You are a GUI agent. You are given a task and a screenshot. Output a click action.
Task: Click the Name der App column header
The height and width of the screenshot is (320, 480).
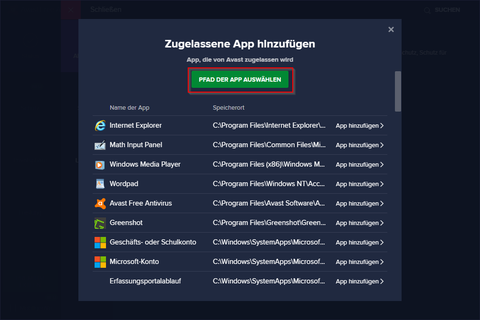pyautogui.click(x=129, y=108)
